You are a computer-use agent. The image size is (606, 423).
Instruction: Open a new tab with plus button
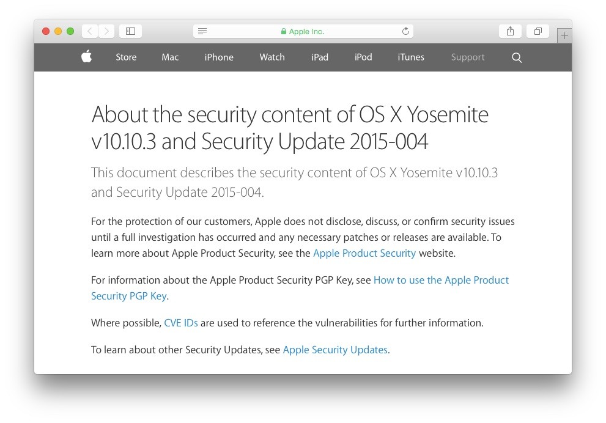coord(564,36)
